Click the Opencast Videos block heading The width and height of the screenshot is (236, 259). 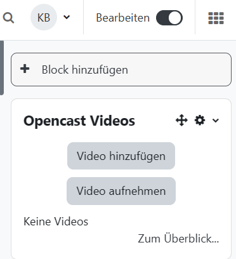[79, 121]
